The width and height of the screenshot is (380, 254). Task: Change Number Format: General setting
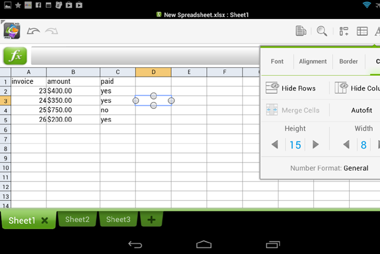point(330,168)
